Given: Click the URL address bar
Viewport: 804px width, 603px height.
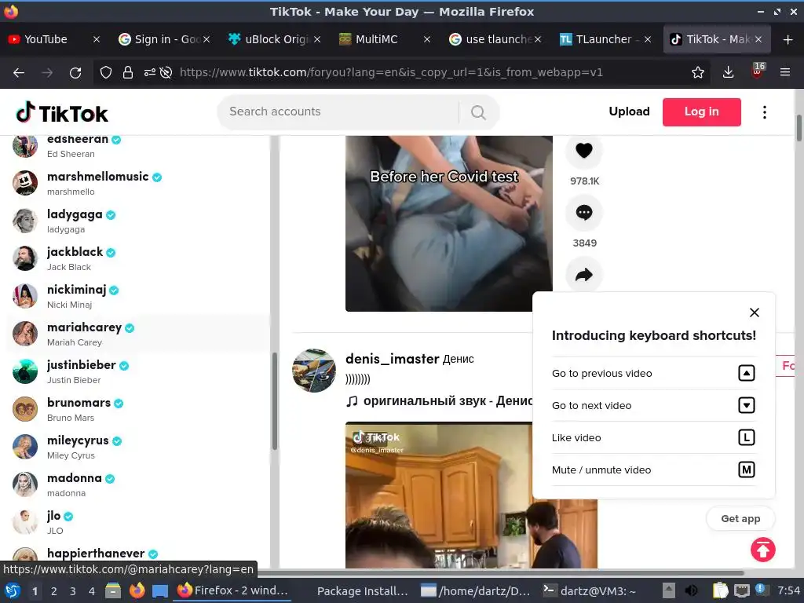Looking at the screenshot, I should pos(391,73).
